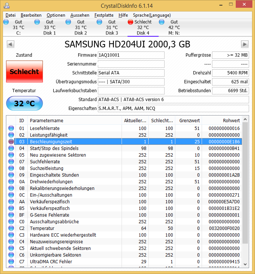255x274 pixels.
Task: Click the Betriebsstunden field 6699 Std.
Action: pos(231,91)
